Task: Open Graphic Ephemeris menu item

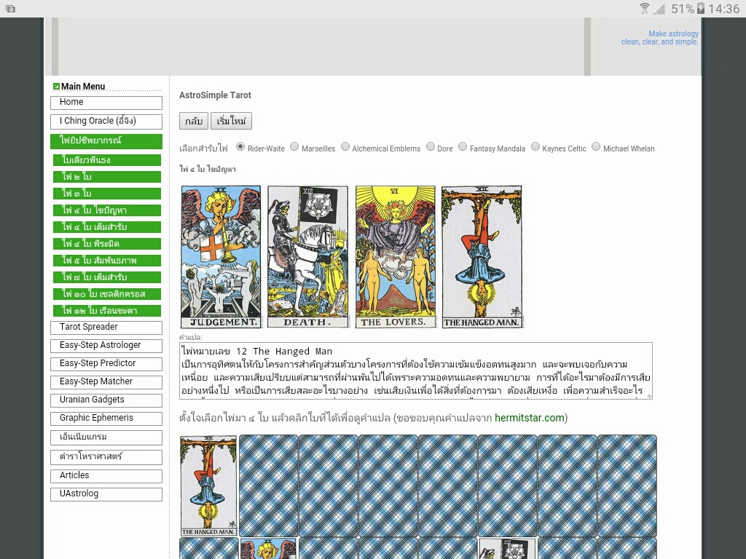Action: (x=106, y=419)
